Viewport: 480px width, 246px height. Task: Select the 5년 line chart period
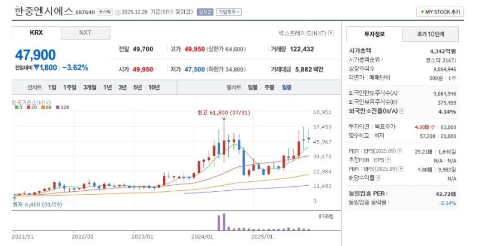click(x=137, y=88)
